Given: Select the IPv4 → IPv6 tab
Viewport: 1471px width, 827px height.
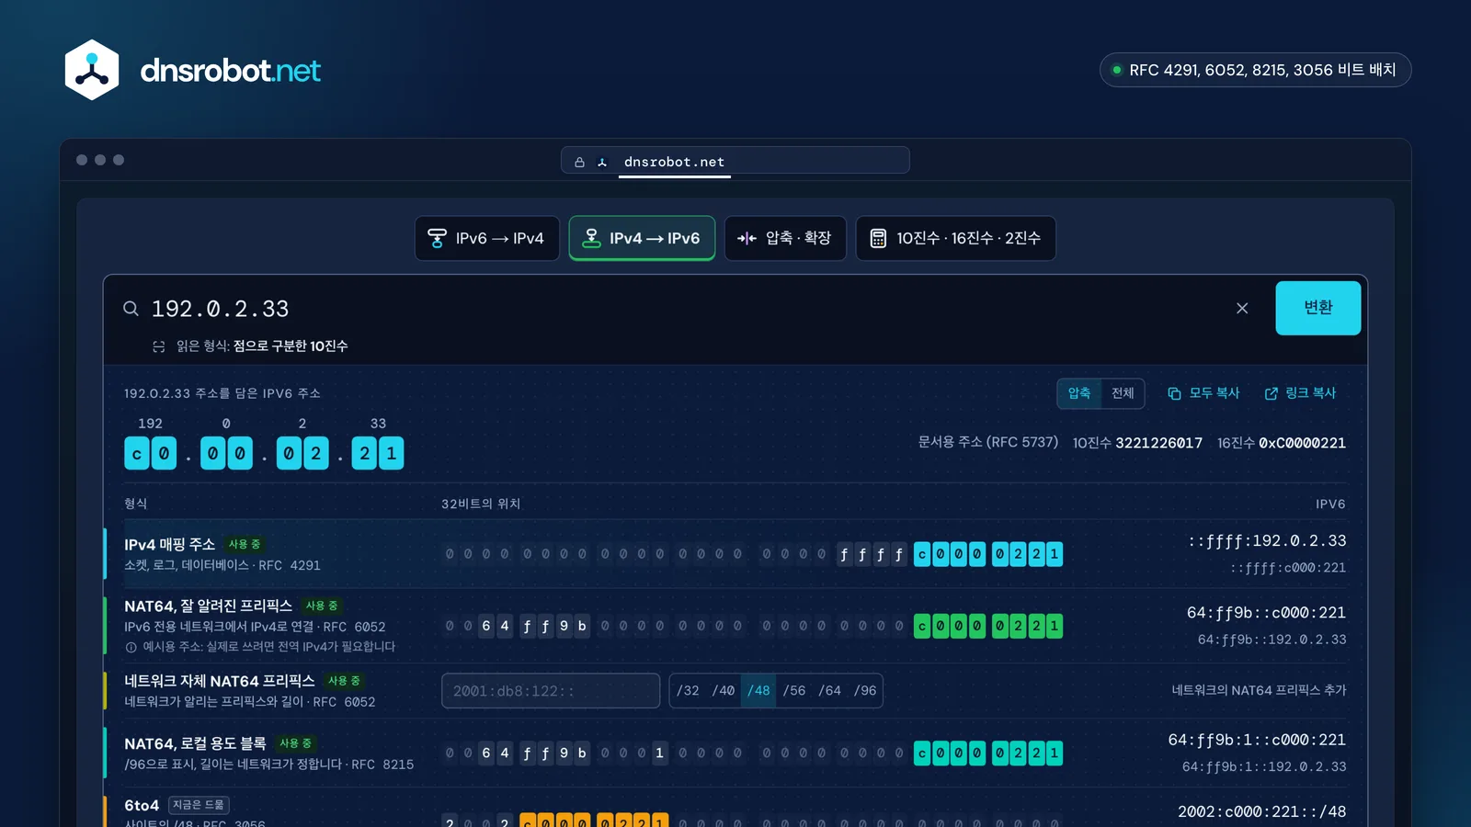Looking at the screenshot, I should 642,238.
